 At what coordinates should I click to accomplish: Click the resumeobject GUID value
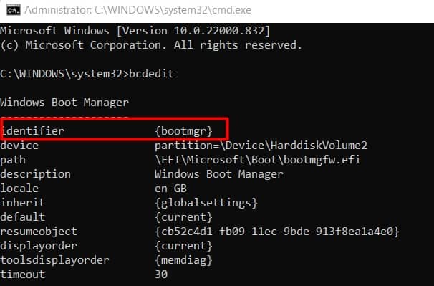tap(277, 232)
